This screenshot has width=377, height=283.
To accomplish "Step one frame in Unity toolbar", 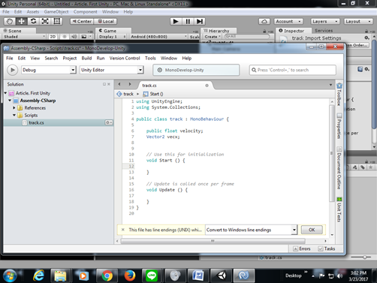I will 200,22.
